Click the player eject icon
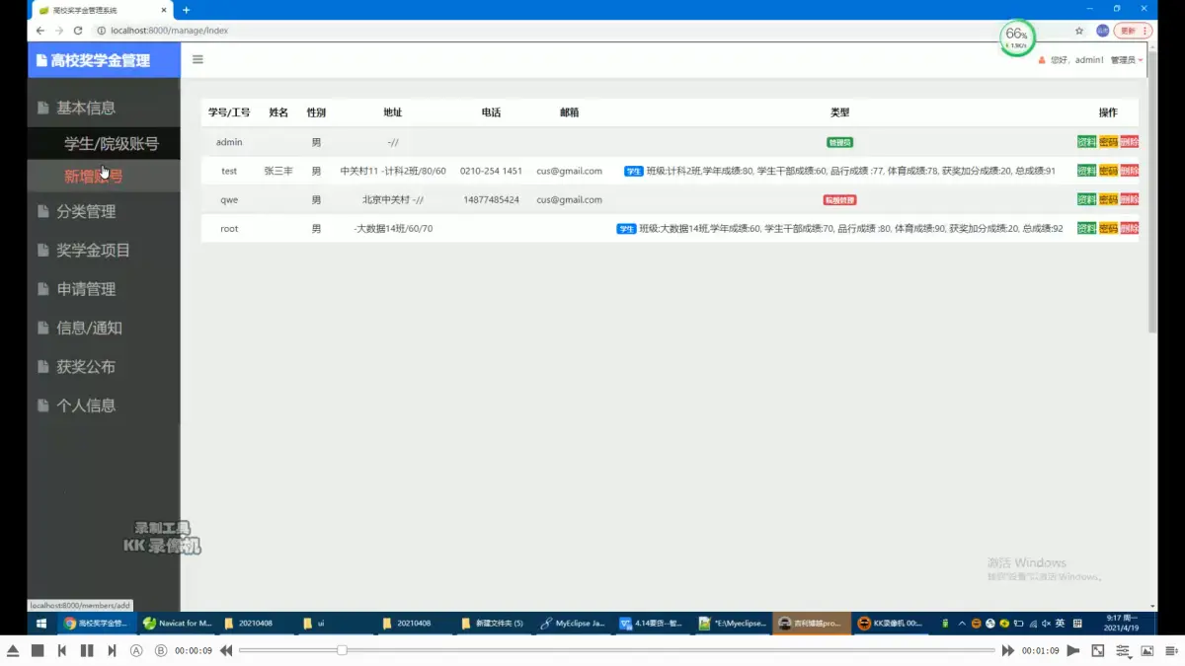 tap(13, 650)
